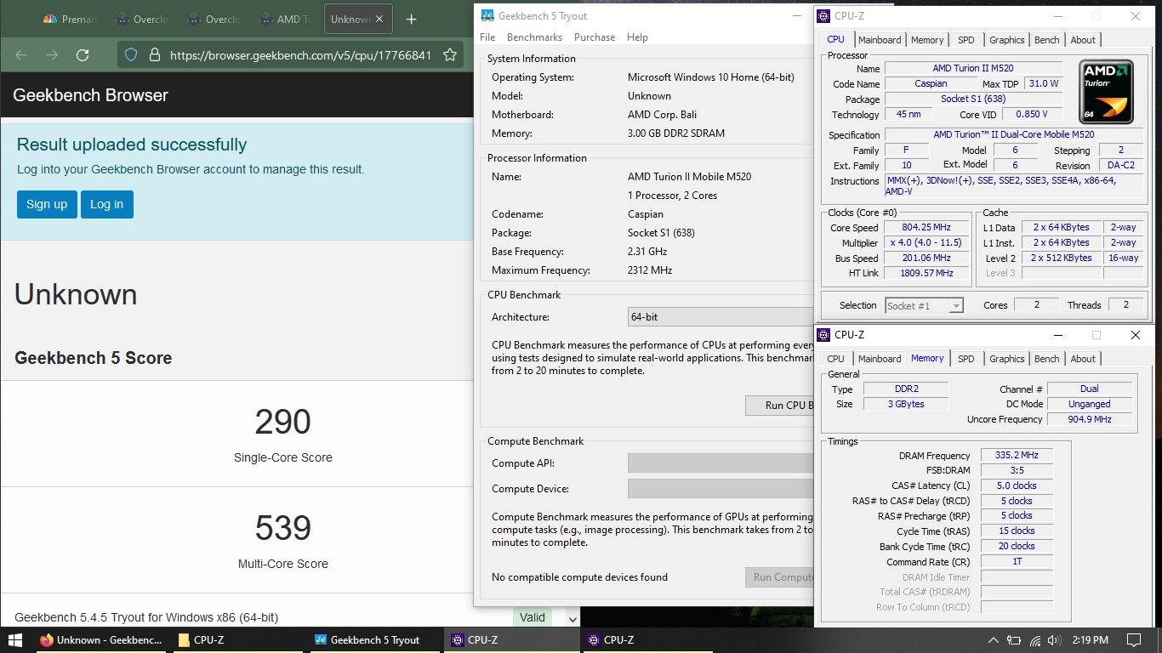Select SPD tab in memory-timings CPU-Z window
Screen dimensions: 1162x653
click(966, 359)
